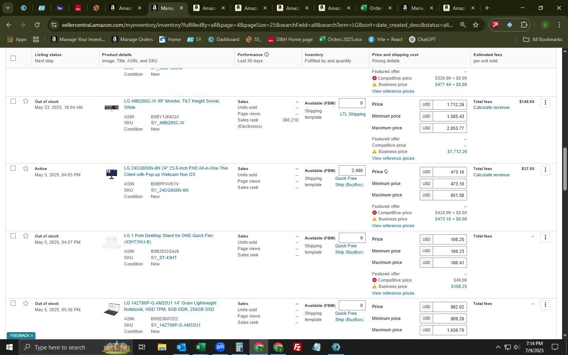Click the zoom magnifier icon in the address bar
568x355 pixels.
click(x=463, y=25)
